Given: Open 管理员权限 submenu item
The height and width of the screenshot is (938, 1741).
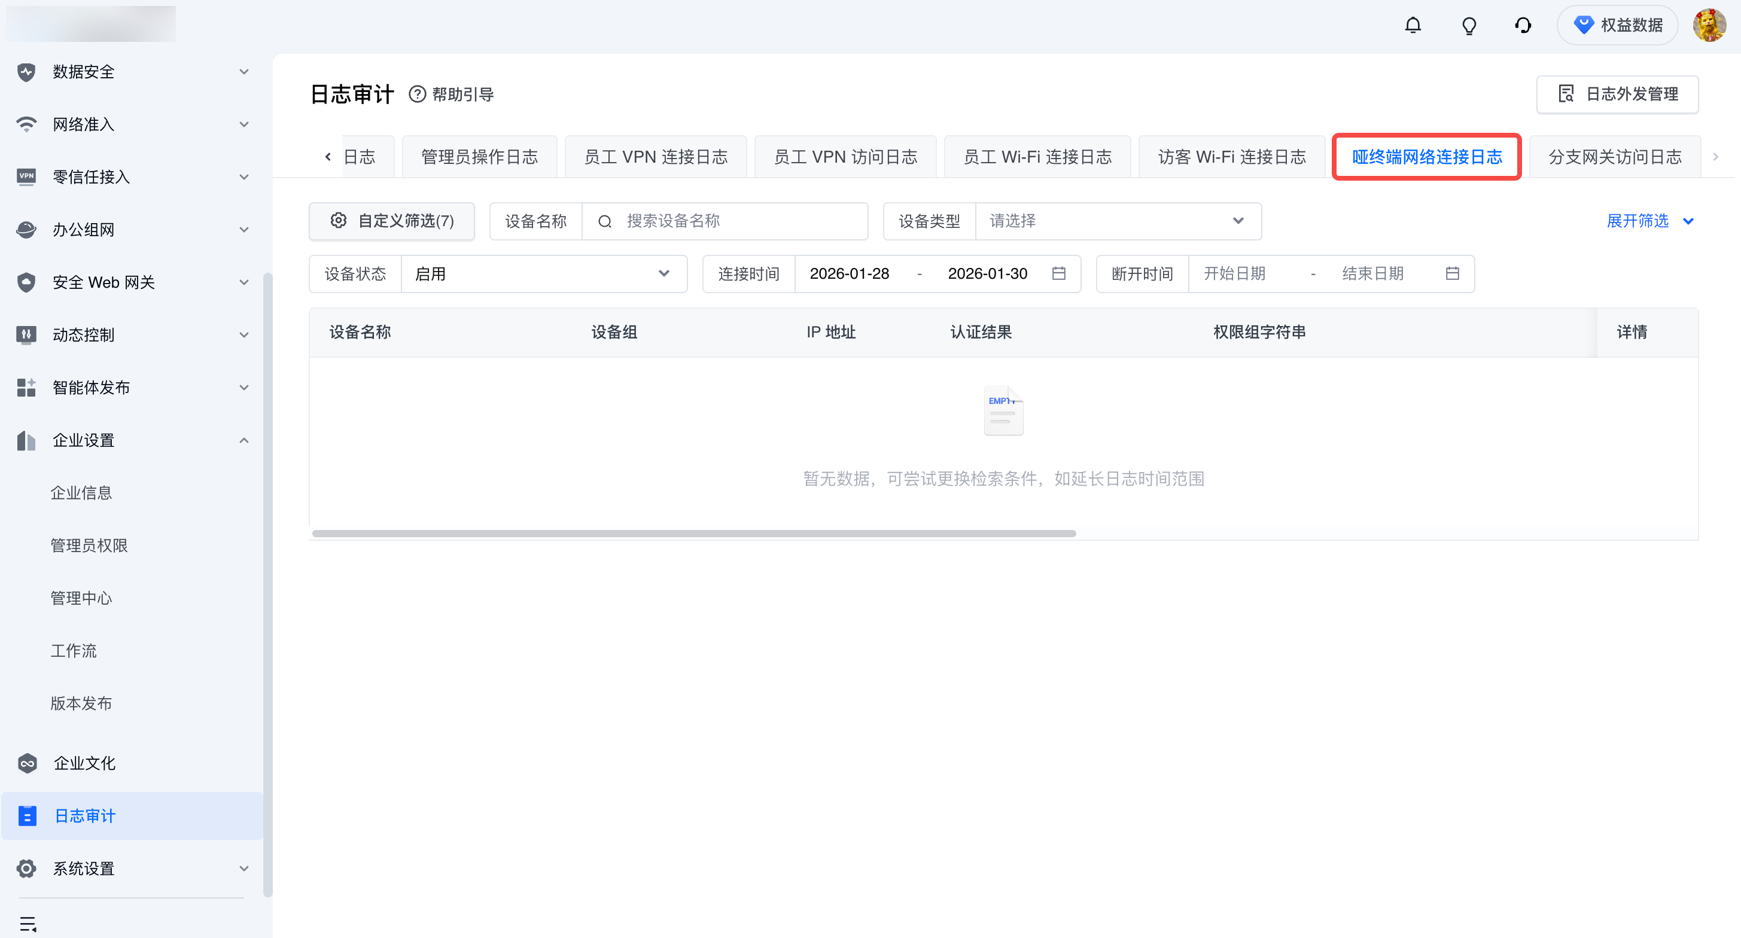Looking at the screenshot, I should 89,546.
